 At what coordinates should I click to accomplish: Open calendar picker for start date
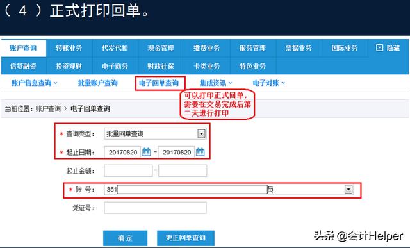pos(147,152)
